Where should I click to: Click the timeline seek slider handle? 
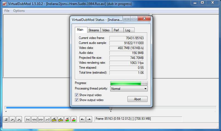pyautogui.click(x=110, y=108)
